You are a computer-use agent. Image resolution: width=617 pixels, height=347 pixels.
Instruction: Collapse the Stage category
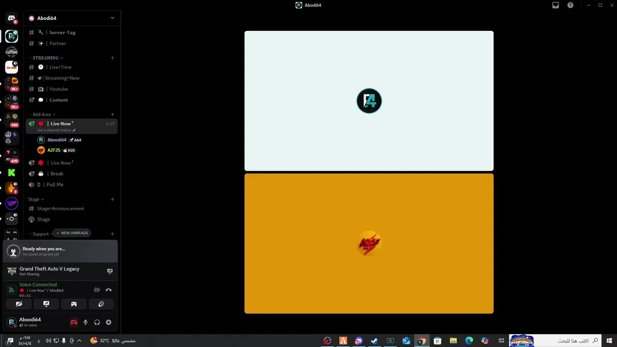tap(36, 200)
